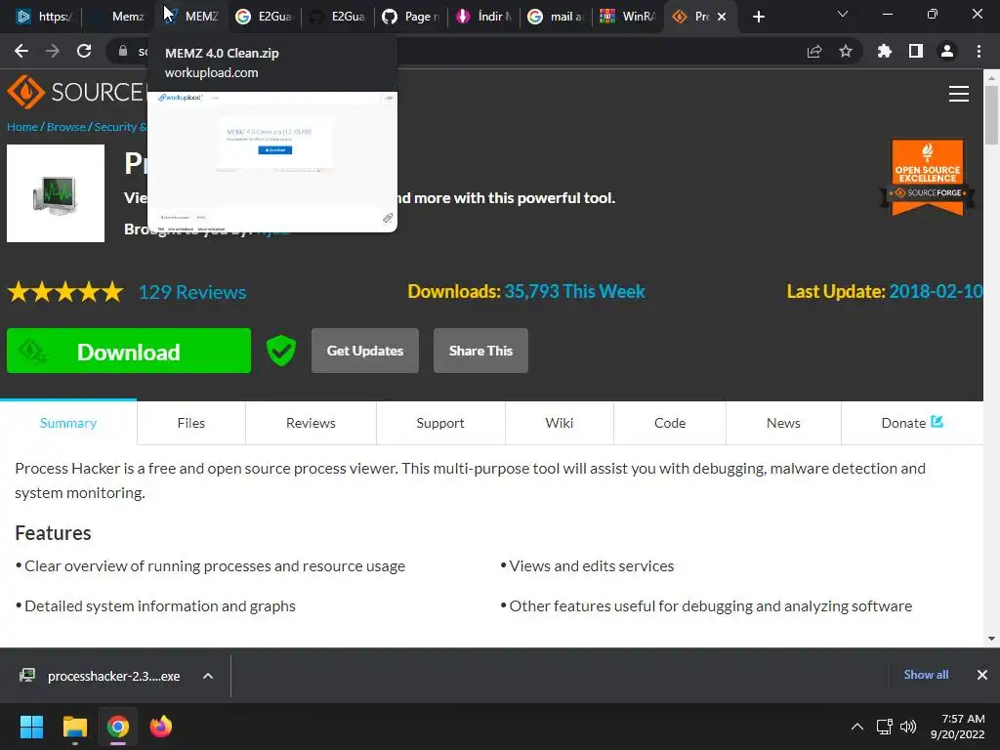Click the page vertical scrollbar thumb

(x=991, y=115)
